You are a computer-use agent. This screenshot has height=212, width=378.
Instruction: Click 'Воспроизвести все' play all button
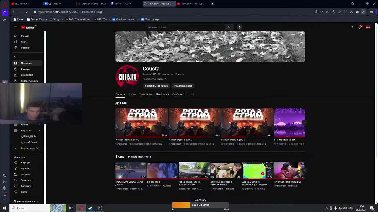tap(139, 157)
